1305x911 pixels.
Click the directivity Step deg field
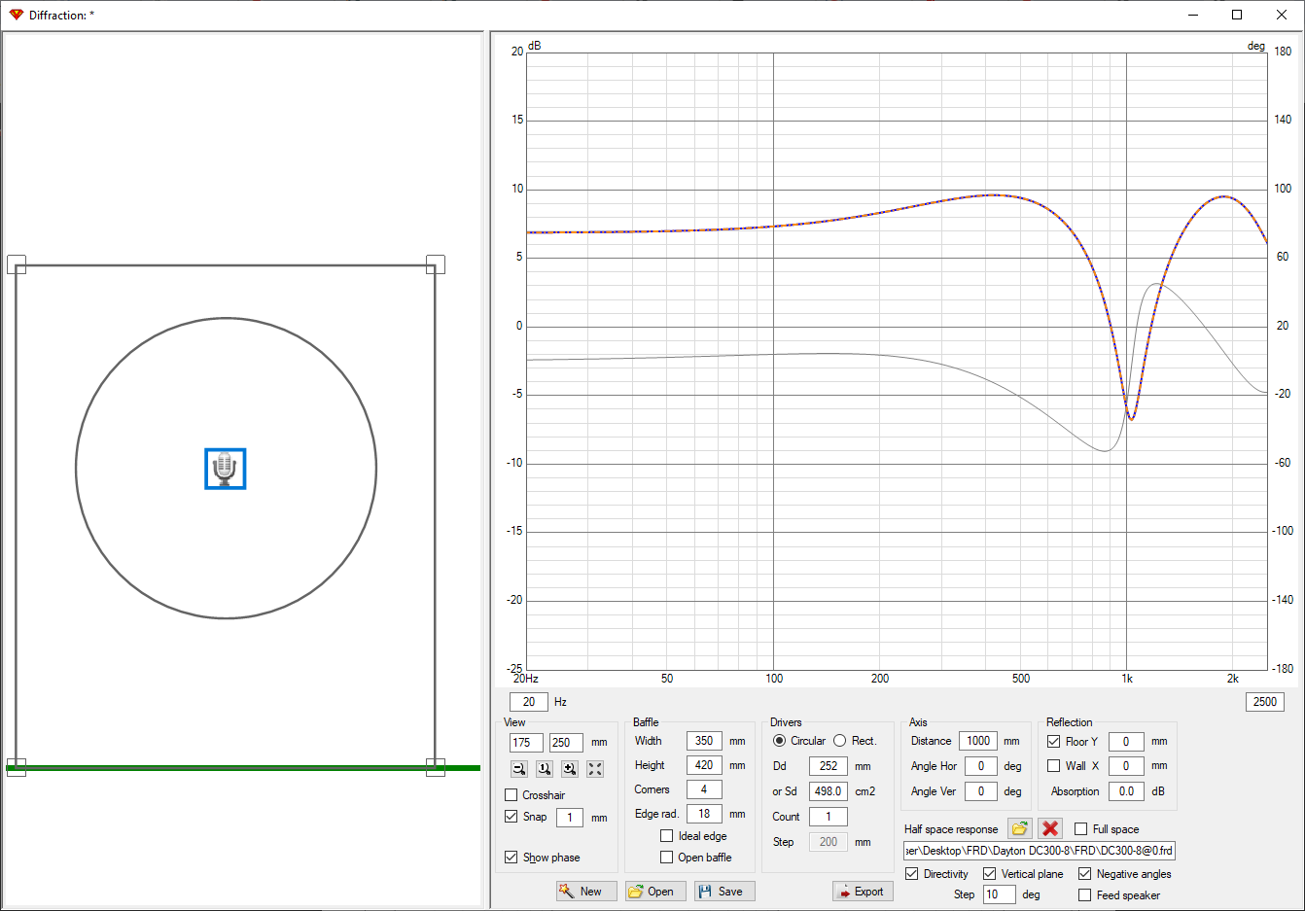pyautogui.click(x=1000, y=894)
